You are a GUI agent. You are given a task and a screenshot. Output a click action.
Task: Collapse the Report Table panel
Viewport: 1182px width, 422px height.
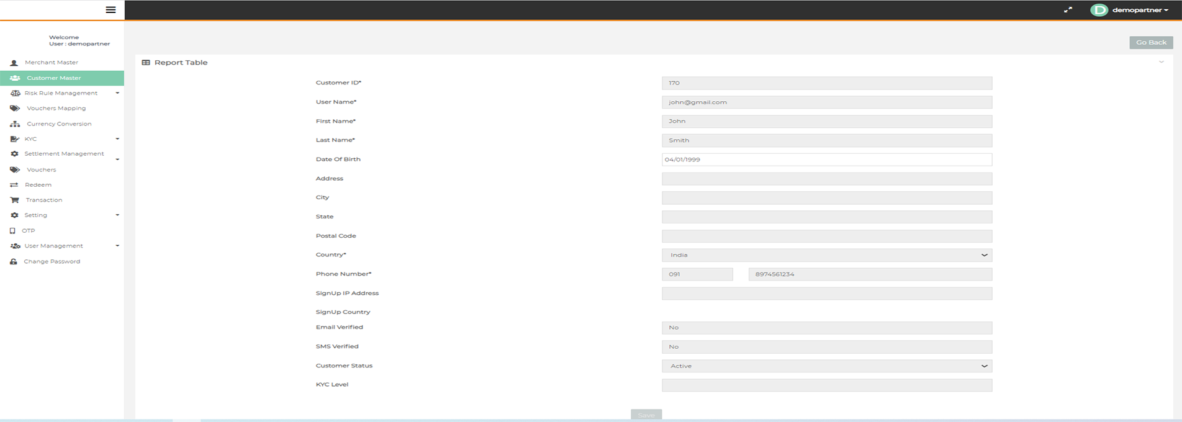(x=1161, y=62)
